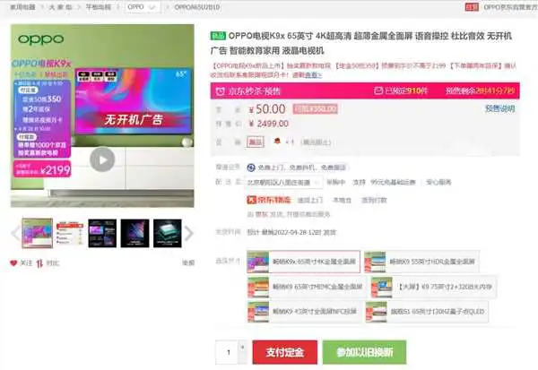
Task: Open the OPPO京东自营 official store link
Action: coord(510,7)
